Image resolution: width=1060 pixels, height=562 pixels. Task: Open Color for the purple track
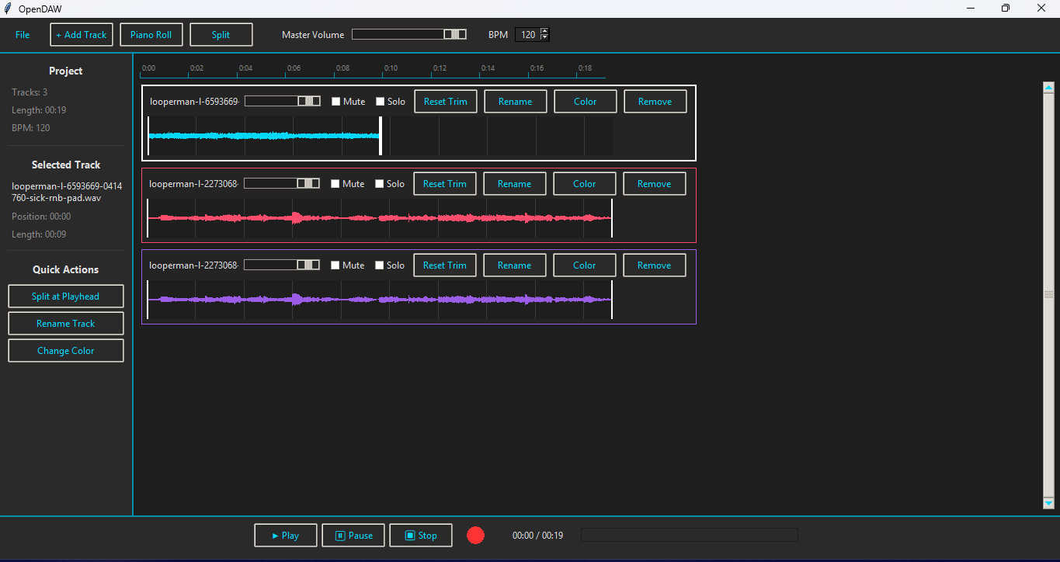tap(585, 265)
